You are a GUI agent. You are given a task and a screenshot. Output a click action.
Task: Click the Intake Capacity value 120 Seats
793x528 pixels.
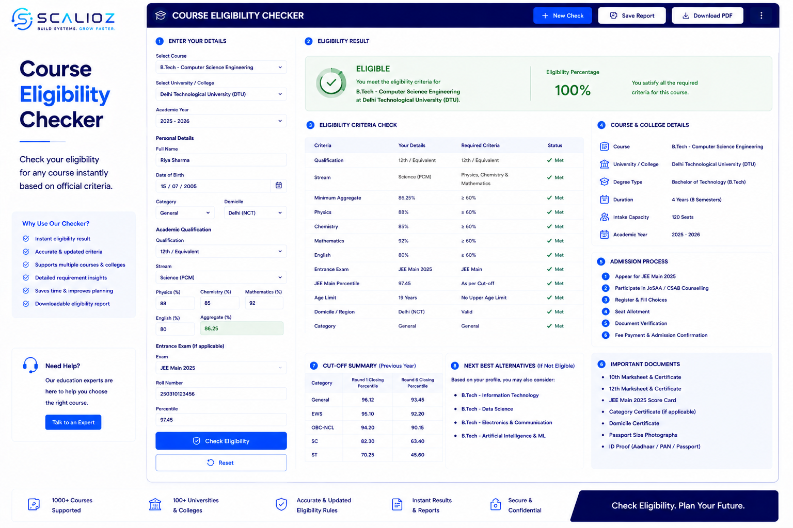point(683,217)
